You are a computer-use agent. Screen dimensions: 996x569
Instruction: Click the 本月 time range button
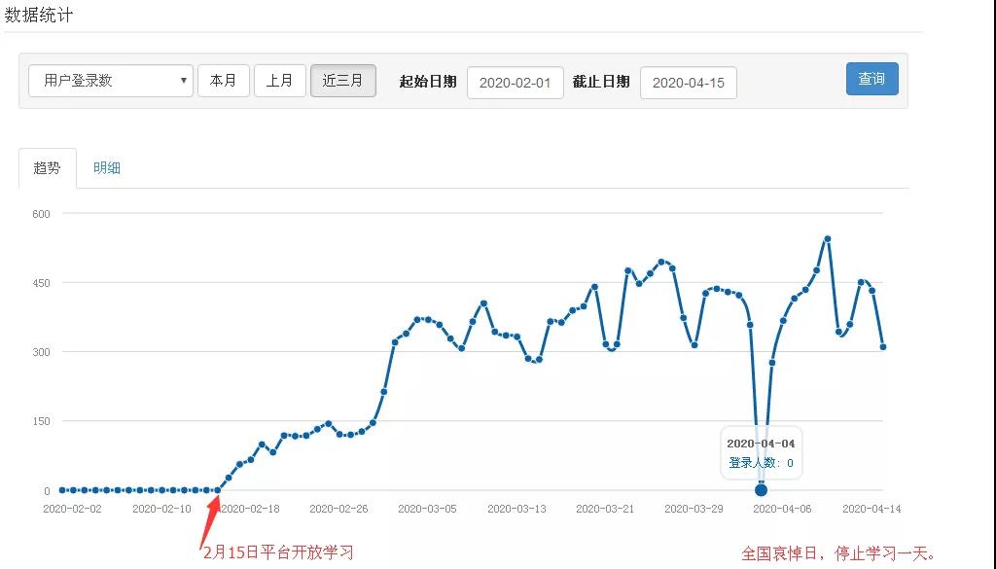(223, 81)
